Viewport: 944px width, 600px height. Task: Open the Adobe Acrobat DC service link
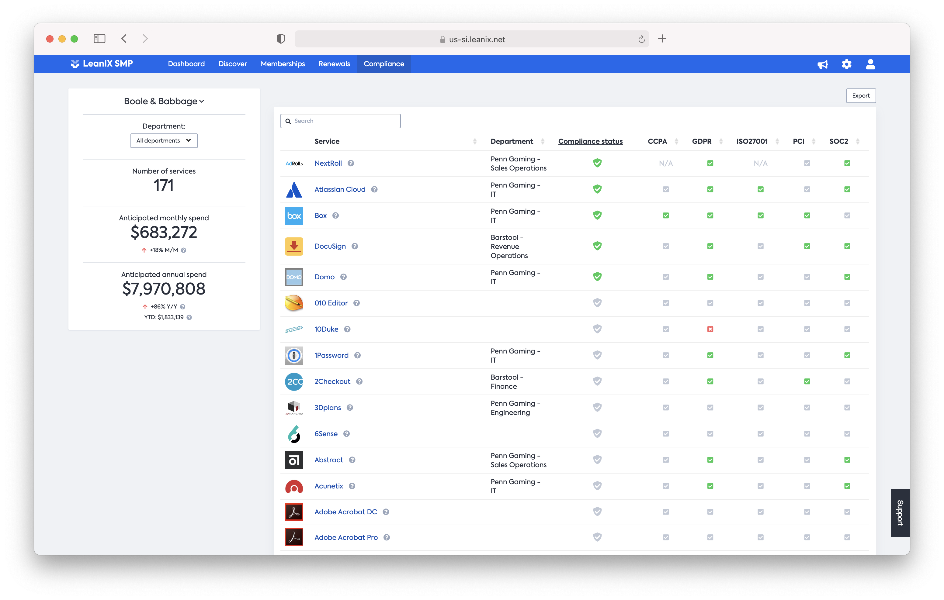pos(345,512)
